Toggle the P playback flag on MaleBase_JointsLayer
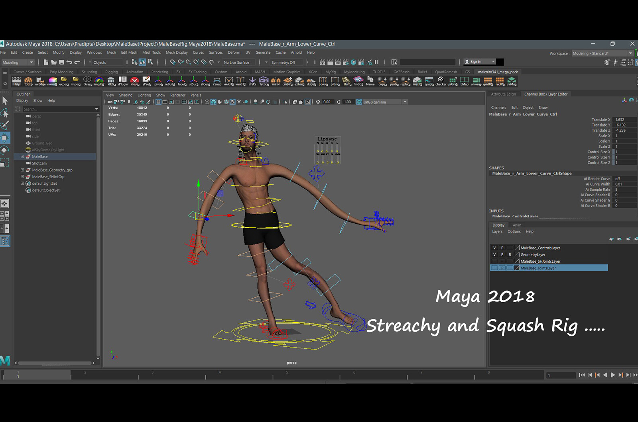The width and height of the screenshot is (638, 422). click(502, 268)
